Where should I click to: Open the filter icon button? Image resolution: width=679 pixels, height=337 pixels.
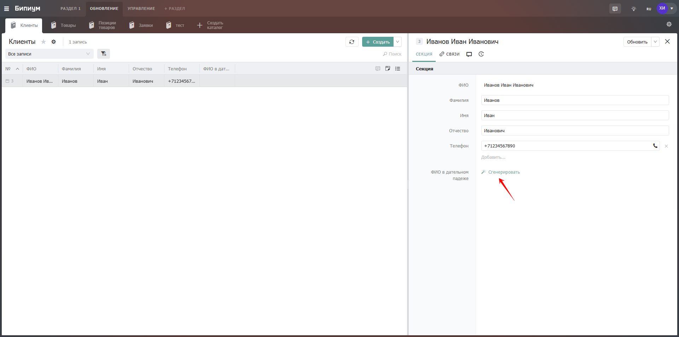103,54
